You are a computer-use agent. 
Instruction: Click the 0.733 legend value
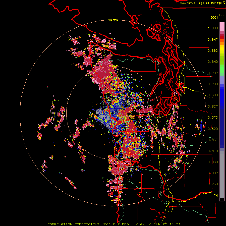(213, 84)
